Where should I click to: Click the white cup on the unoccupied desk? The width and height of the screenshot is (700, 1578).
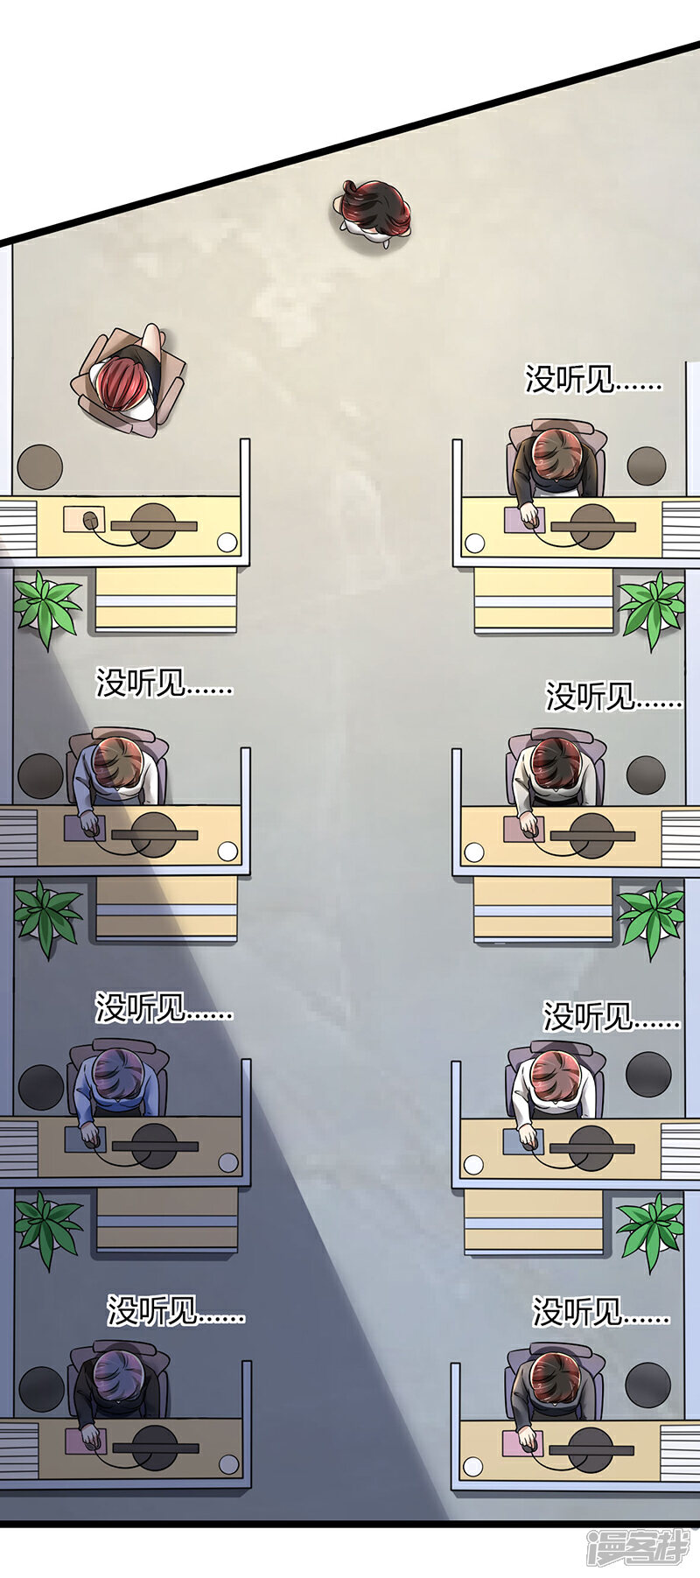point(227,543)
